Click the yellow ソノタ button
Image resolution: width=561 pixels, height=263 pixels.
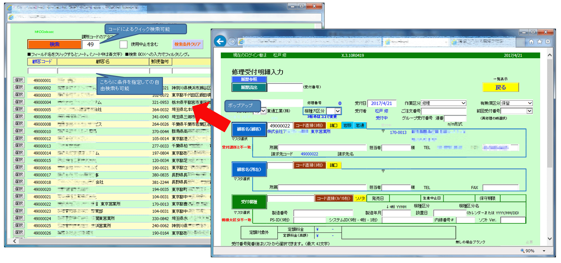point(360,198)
